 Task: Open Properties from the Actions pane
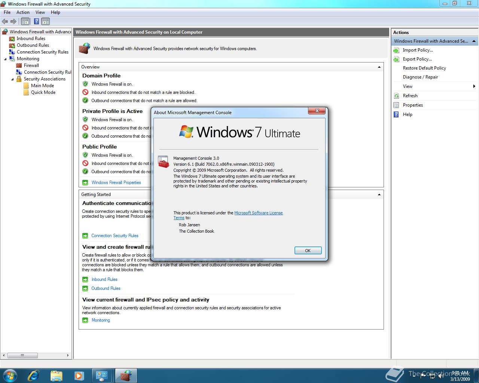(x=413, y=105)
